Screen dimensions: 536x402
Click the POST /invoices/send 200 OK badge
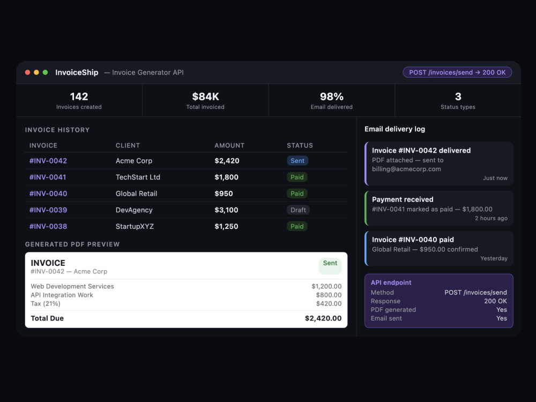pyautogui.click(x=457, y=72)
